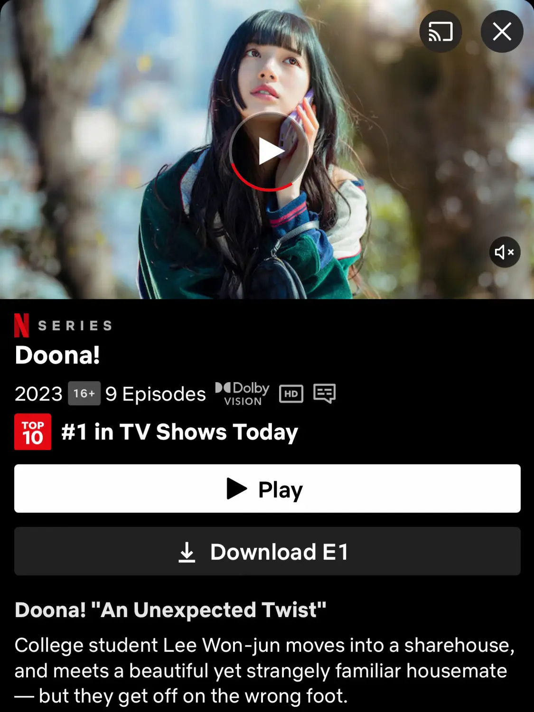Tap the download arrow icon
The width and height of the screenshot is (534, 712).
[187, 552]
